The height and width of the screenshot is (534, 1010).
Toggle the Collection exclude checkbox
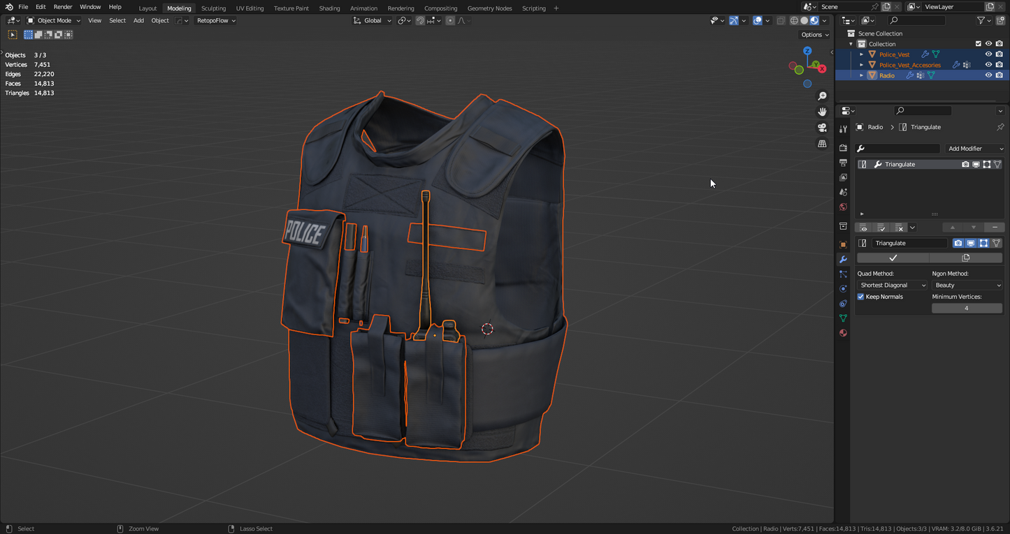point(979,44)
